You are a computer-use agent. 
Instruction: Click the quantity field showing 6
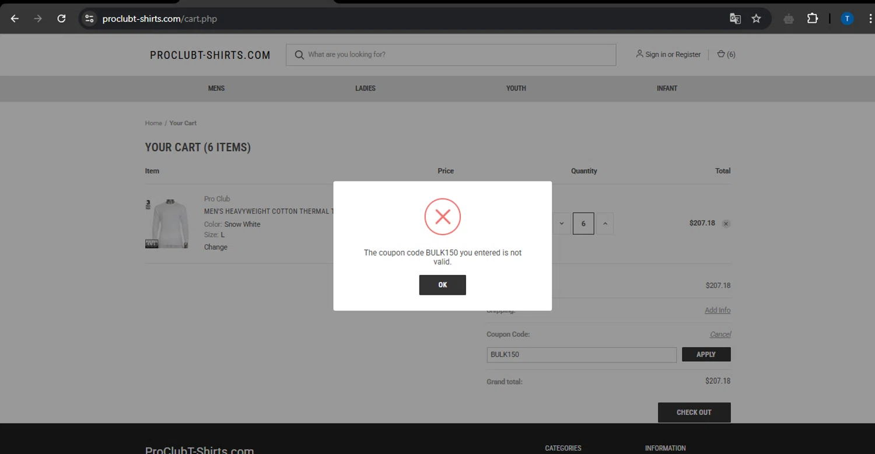point(583,223)
